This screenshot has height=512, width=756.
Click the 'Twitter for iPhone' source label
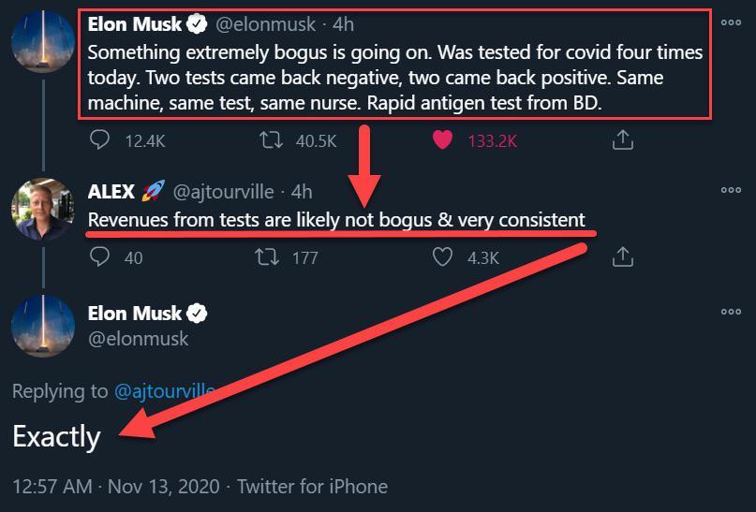tap(312, 487)
